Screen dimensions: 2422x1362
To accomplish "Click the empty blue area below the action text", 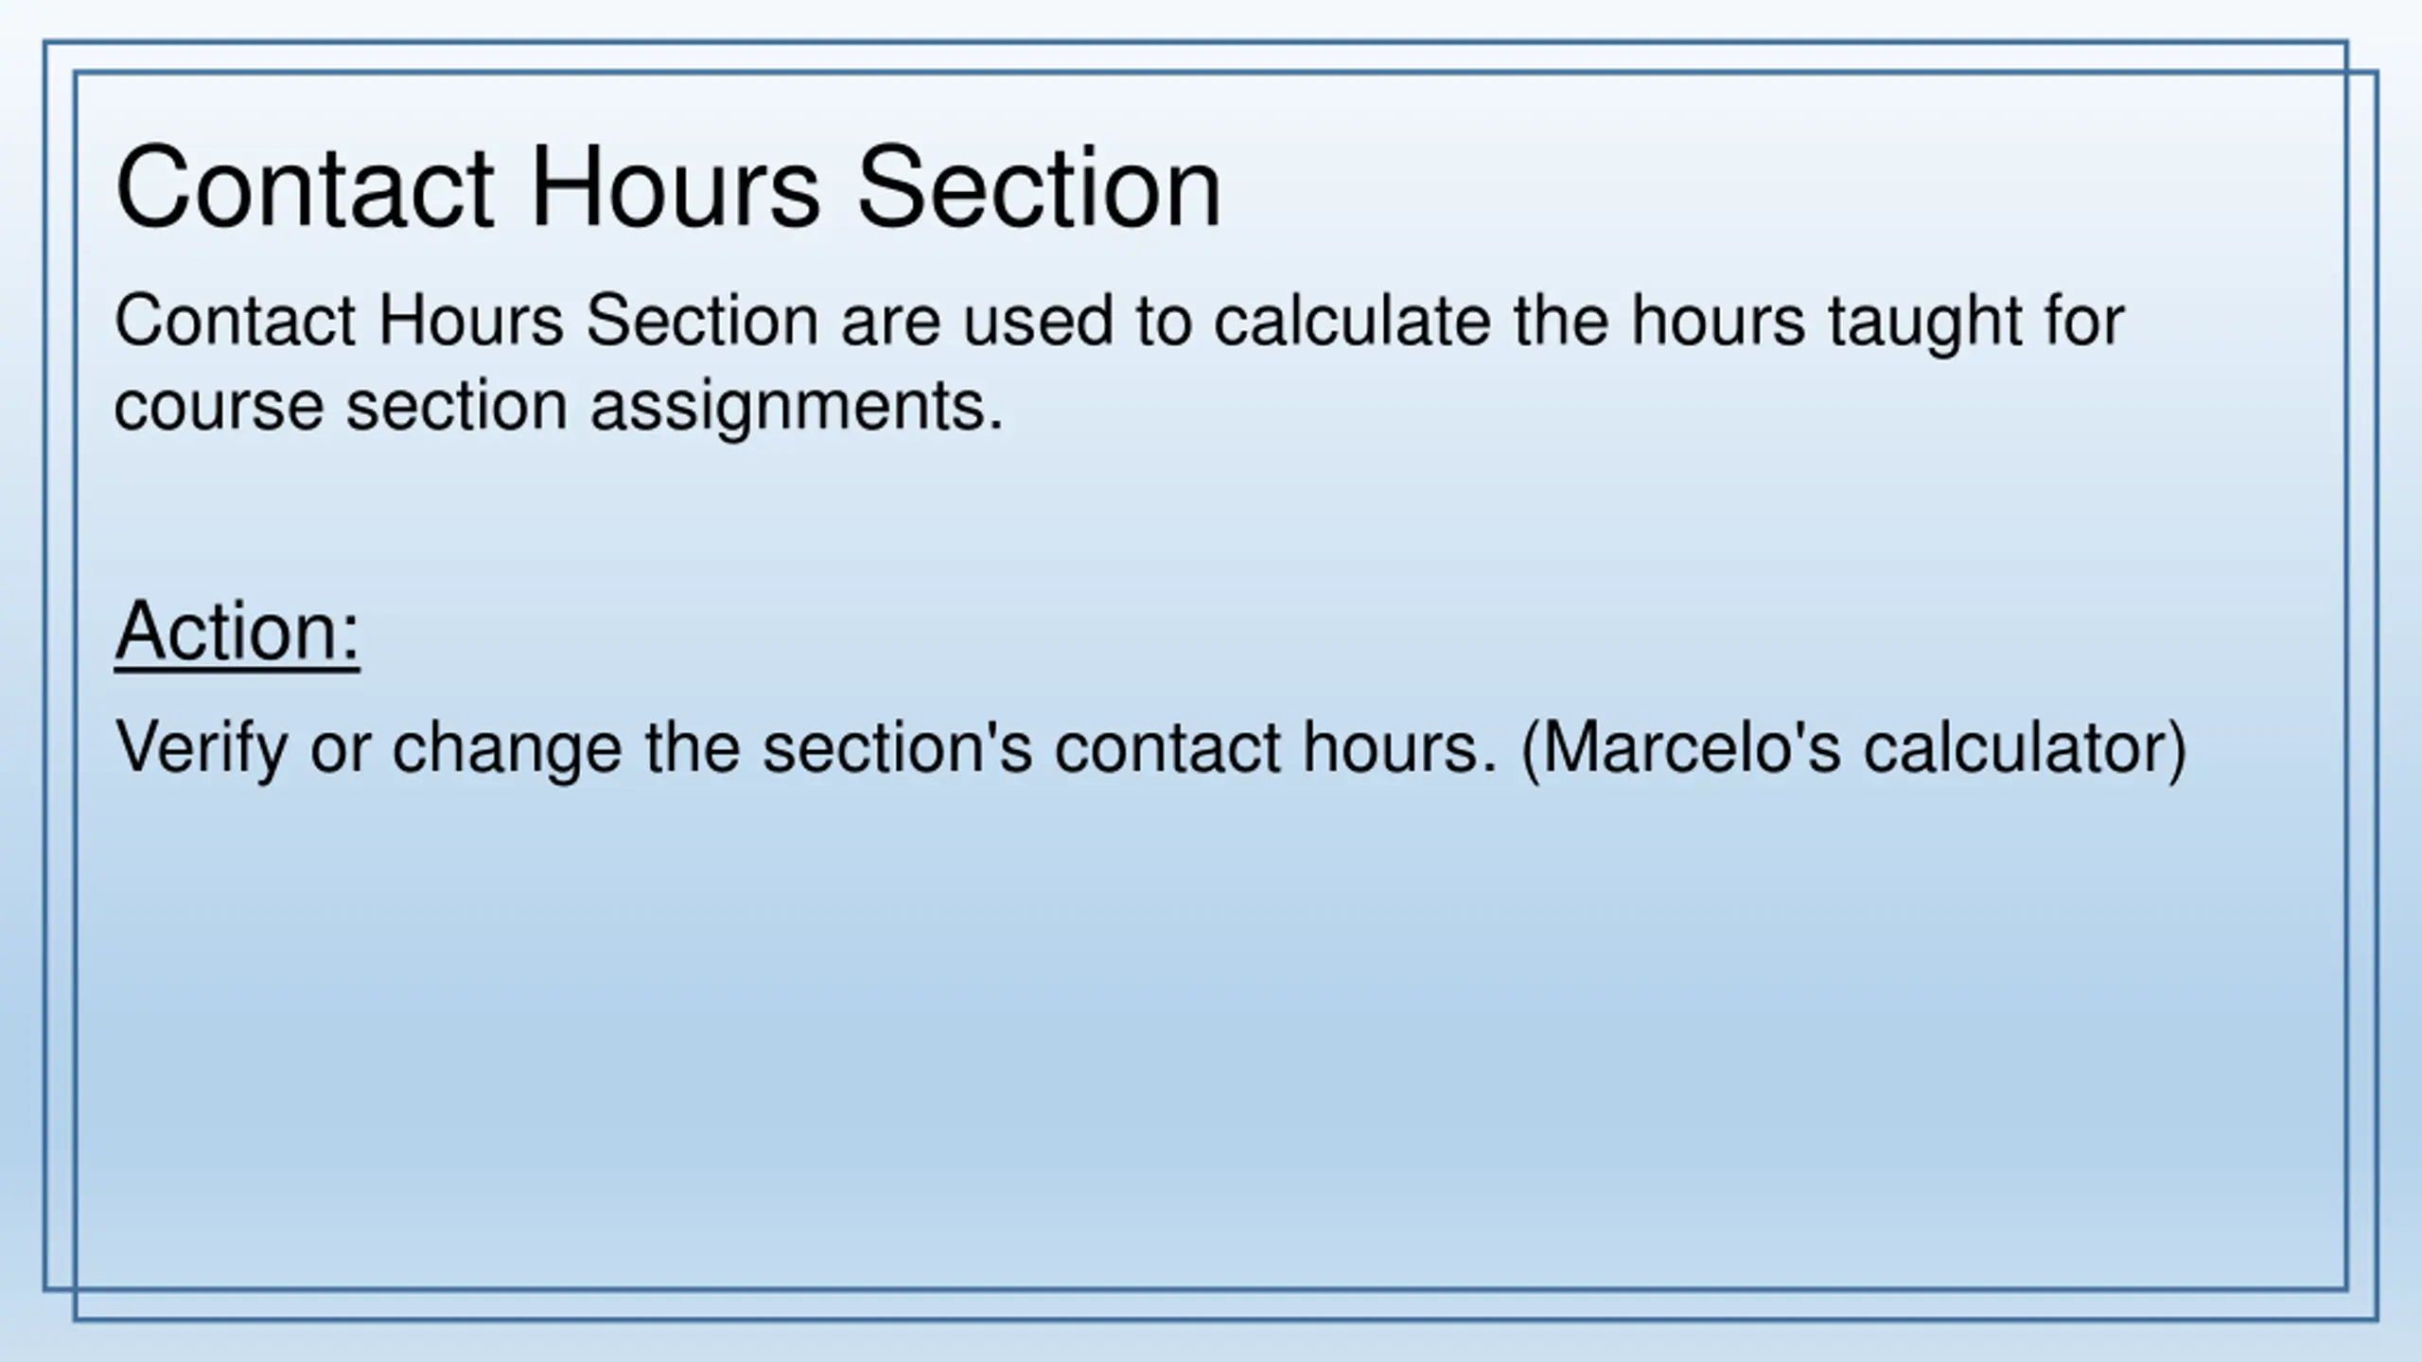I will click(1211, 1040).
